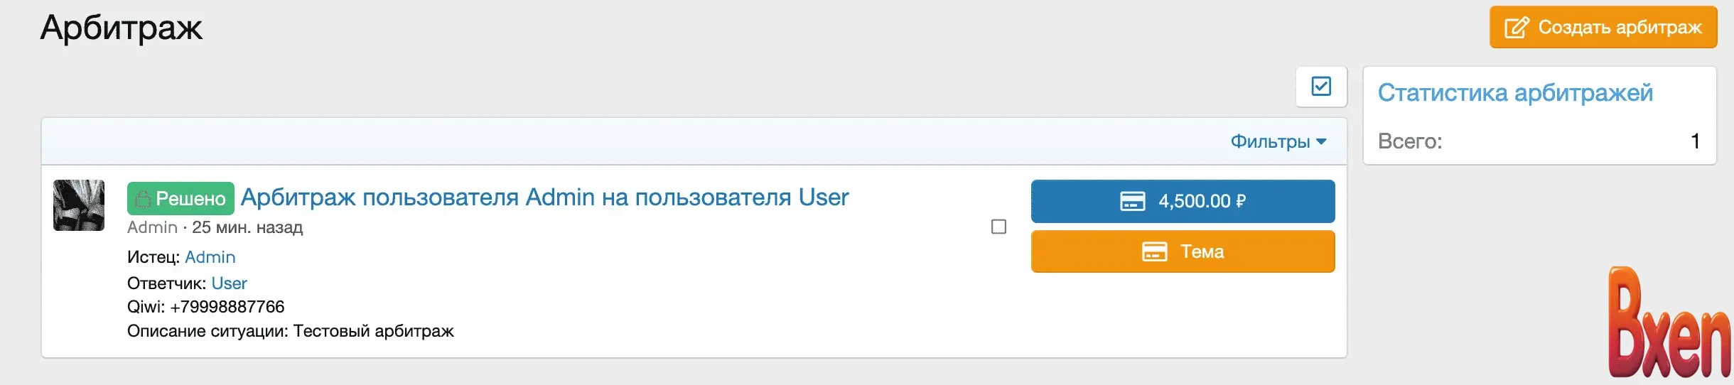Click the card icon on the Тема button
1734x385 pixels.
click(x=1154, y=251)
